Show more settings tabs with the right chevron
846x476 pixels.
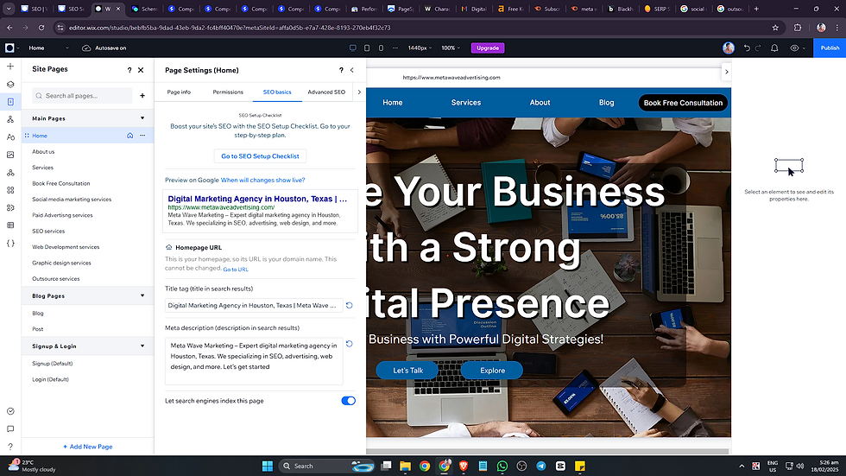click(x=359, y=92)
